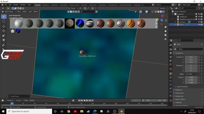Screen dimensions: 204x114
Task: Select the Select Box tool
Action: click(4, 17)
